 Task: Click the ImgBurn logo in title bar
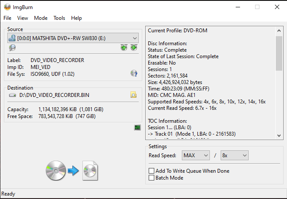[x=7, y=7]
